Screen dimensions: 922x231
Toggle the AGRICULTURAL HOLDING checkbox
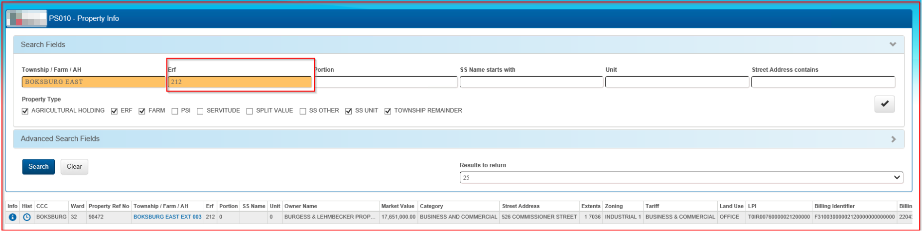(x=25, y=111)
